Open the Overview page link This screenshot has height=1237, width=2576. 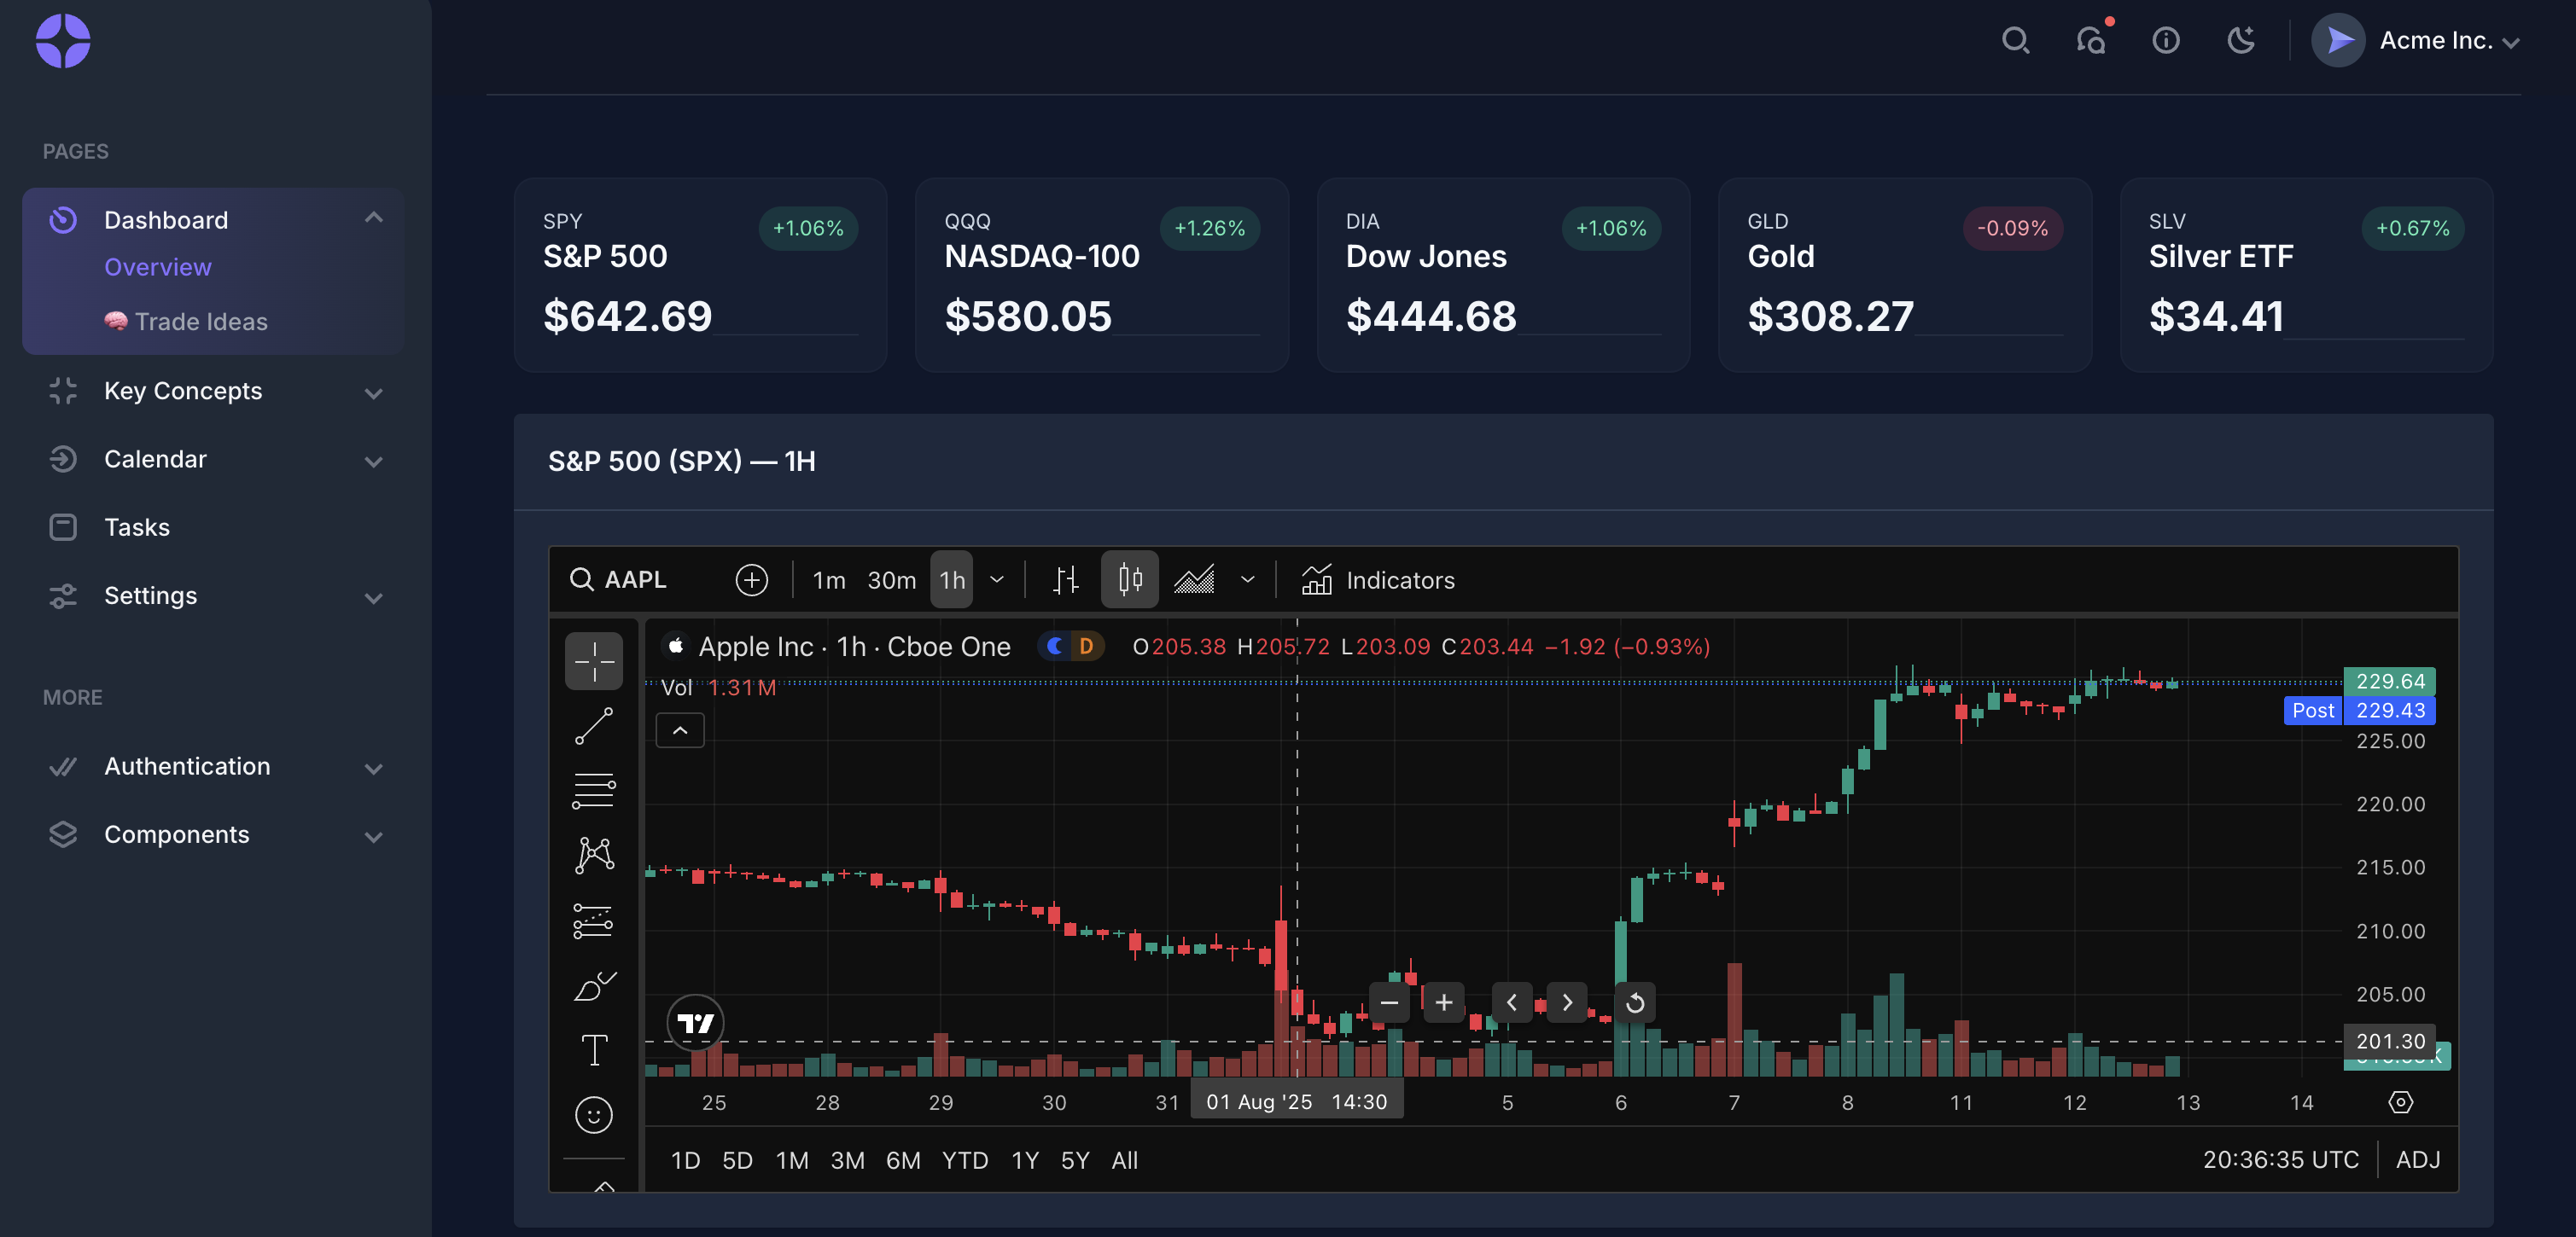(158, 267)
